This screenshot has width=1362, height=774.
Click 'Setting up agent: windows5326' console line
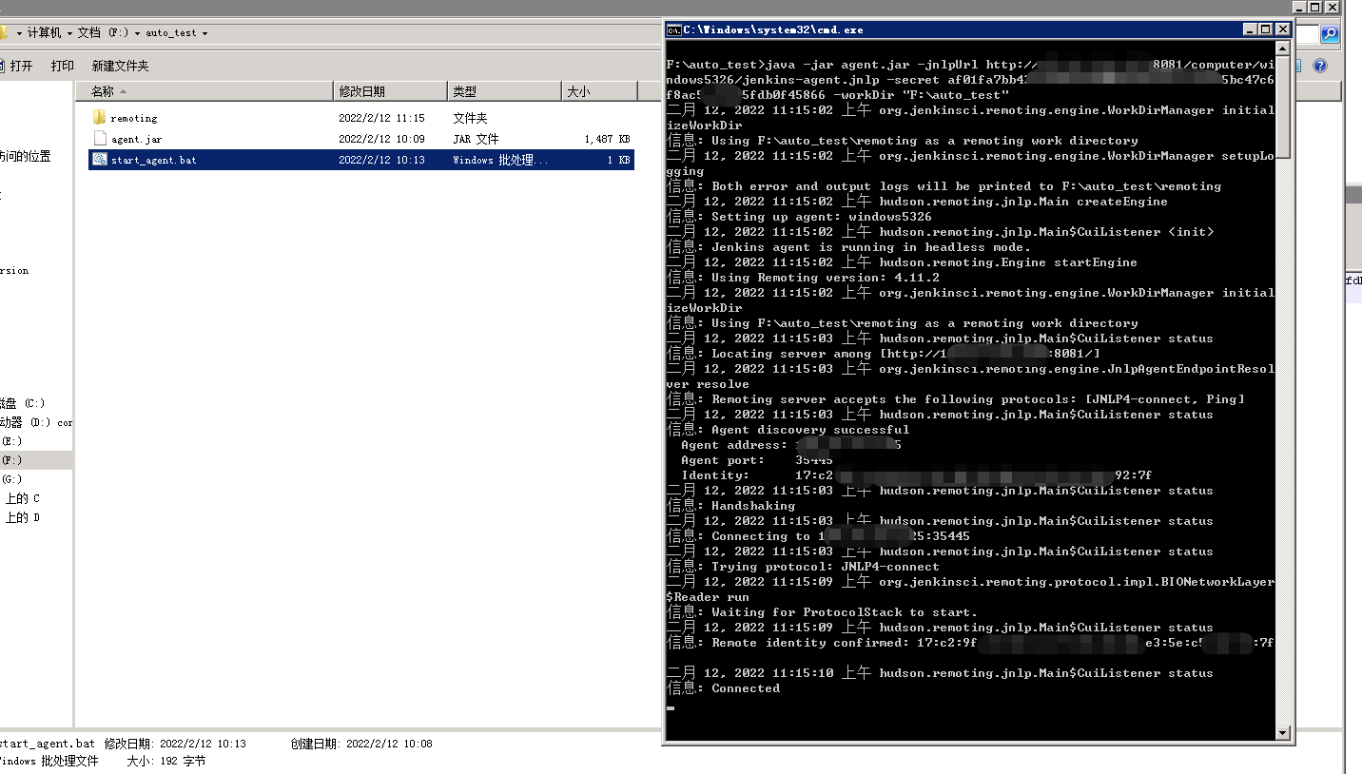(x=800, y=217)
